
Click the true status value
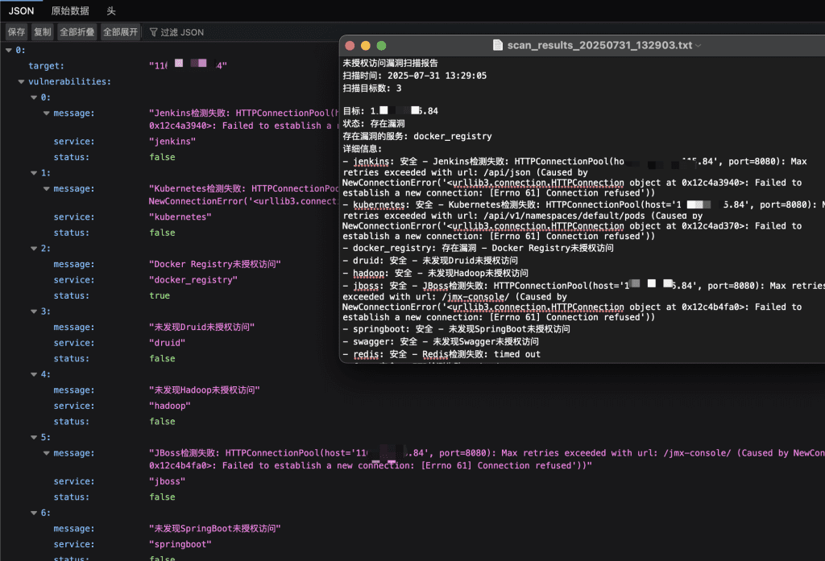(x=160, y=295)
